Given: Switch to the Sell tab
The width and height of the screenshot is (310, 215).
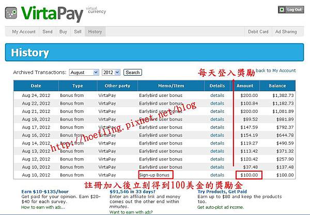Looking at the screenshot, I should (78, 31).
